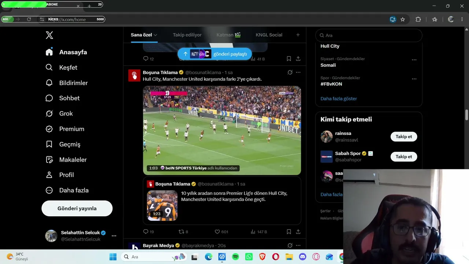Viewport: 469px width, 264px height.
Task: View analytics showing 147 B views
Action: (x=259, y=232)
